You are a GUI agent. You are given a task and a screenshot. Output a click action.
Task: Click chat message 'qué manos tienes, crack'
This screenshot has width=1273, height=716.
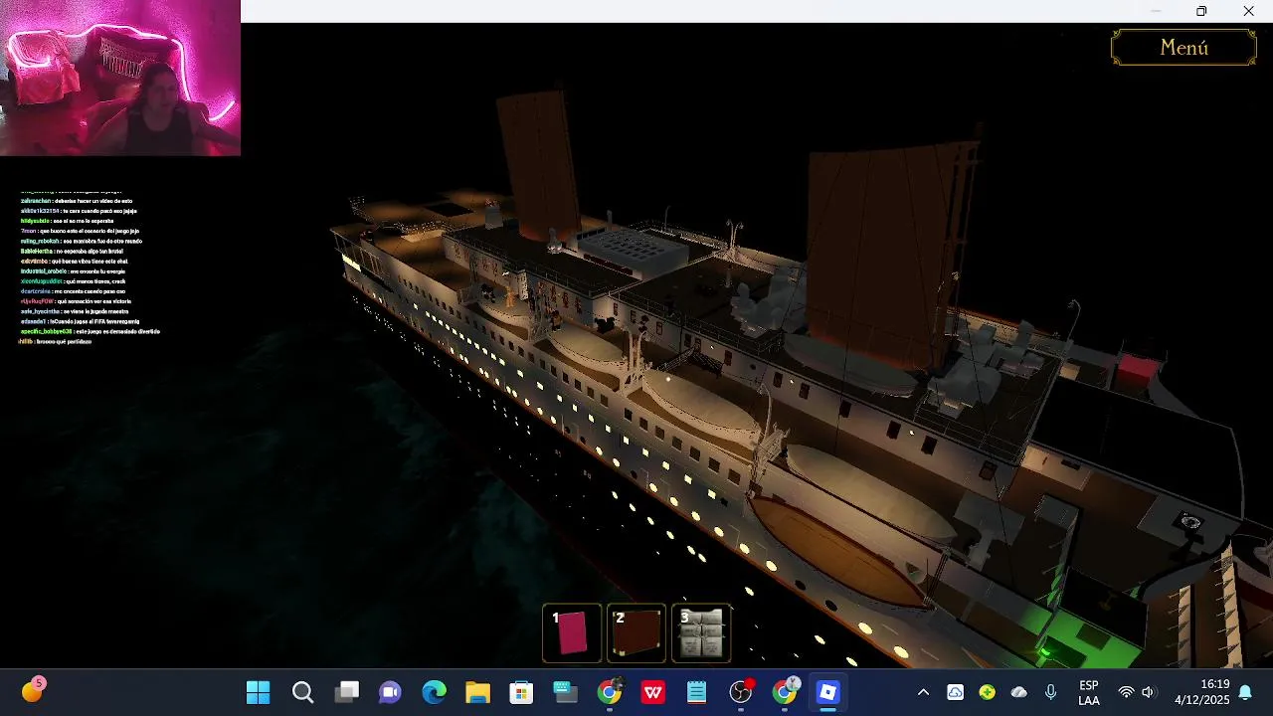pyautogui.click(x=95, y=280)
